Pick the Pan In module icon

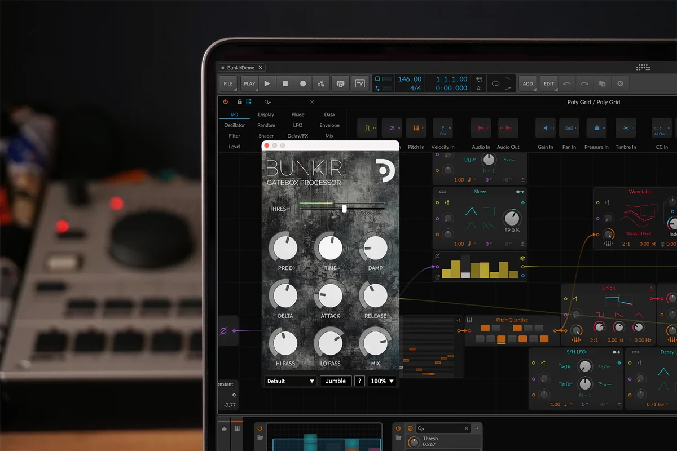(x=569, y=128)
